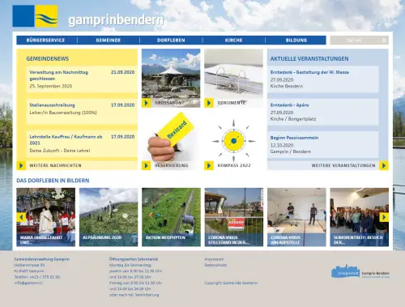This screenshot has height=307, width=405.
Task: Open the Dorfleben menu
Action: pyautogui.click(x=171, y=41)
